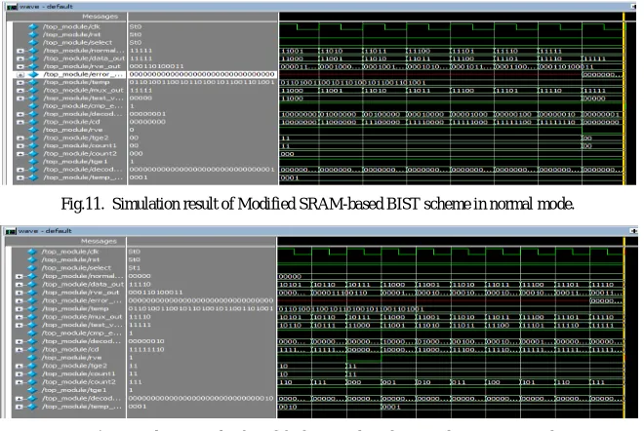
Task: Click the wave window icon in upper title bar
Action: tap(12, 7)
